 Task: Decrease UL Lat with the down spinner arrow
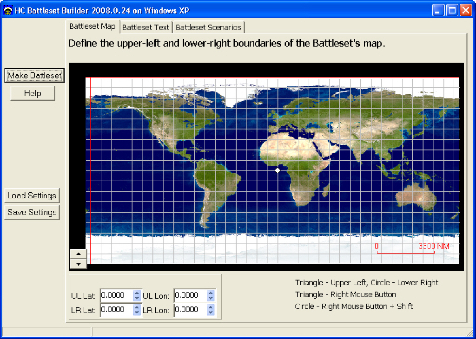[x=137, y=298]
